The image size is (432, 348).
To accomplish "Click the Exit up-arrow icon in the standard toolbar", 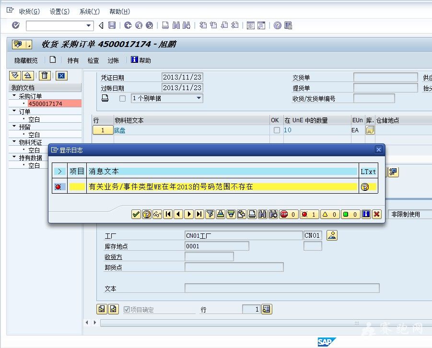I will click(x=139, y=25).
